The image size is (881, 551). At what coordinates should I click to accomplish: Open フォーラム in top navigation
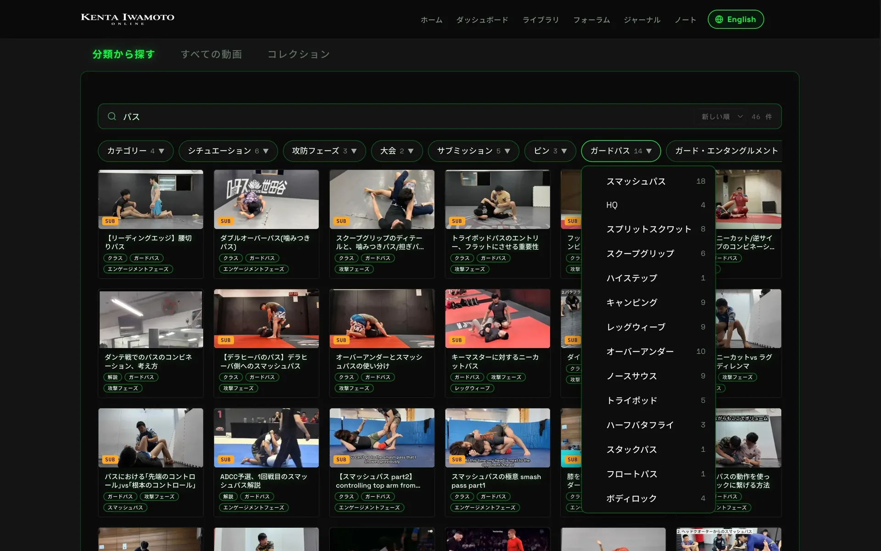(x=591, y=20)
